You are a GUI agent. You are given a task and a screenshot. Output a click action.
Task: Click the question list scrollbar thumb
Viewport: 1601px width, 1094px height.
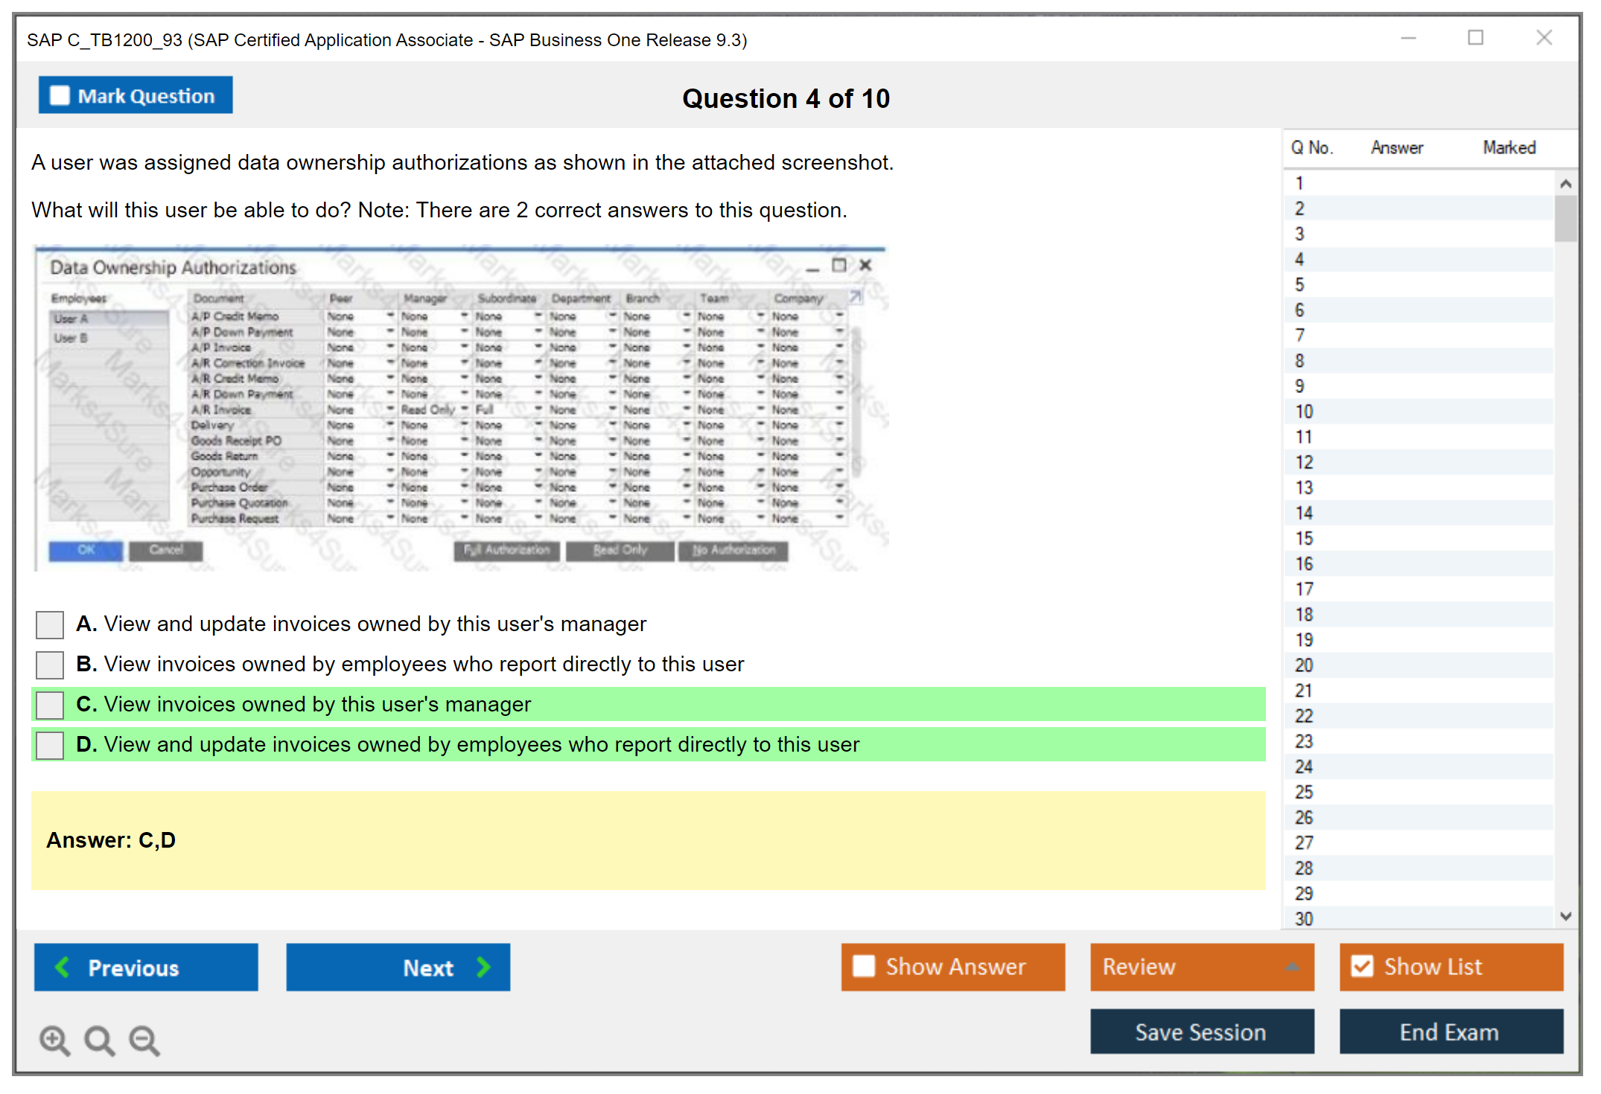click(x=1565, y=218)
